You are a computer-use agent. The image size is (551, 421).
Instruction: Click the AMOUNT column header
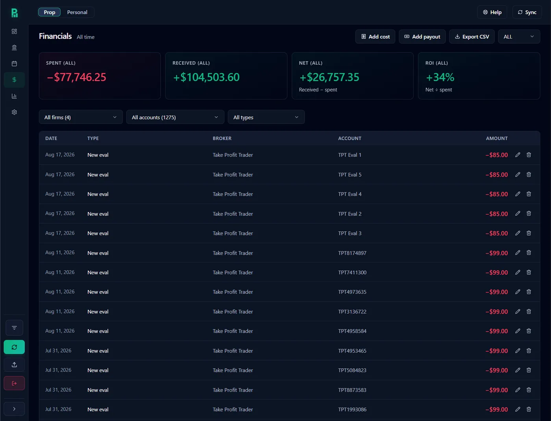pos(497,138)
